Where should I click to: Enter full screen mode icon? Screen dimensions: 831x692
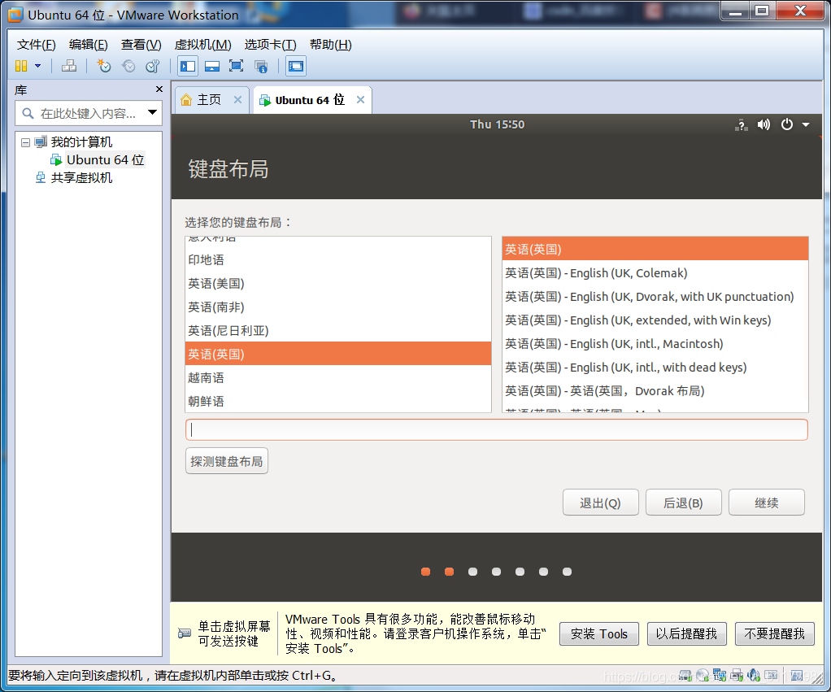237,66
